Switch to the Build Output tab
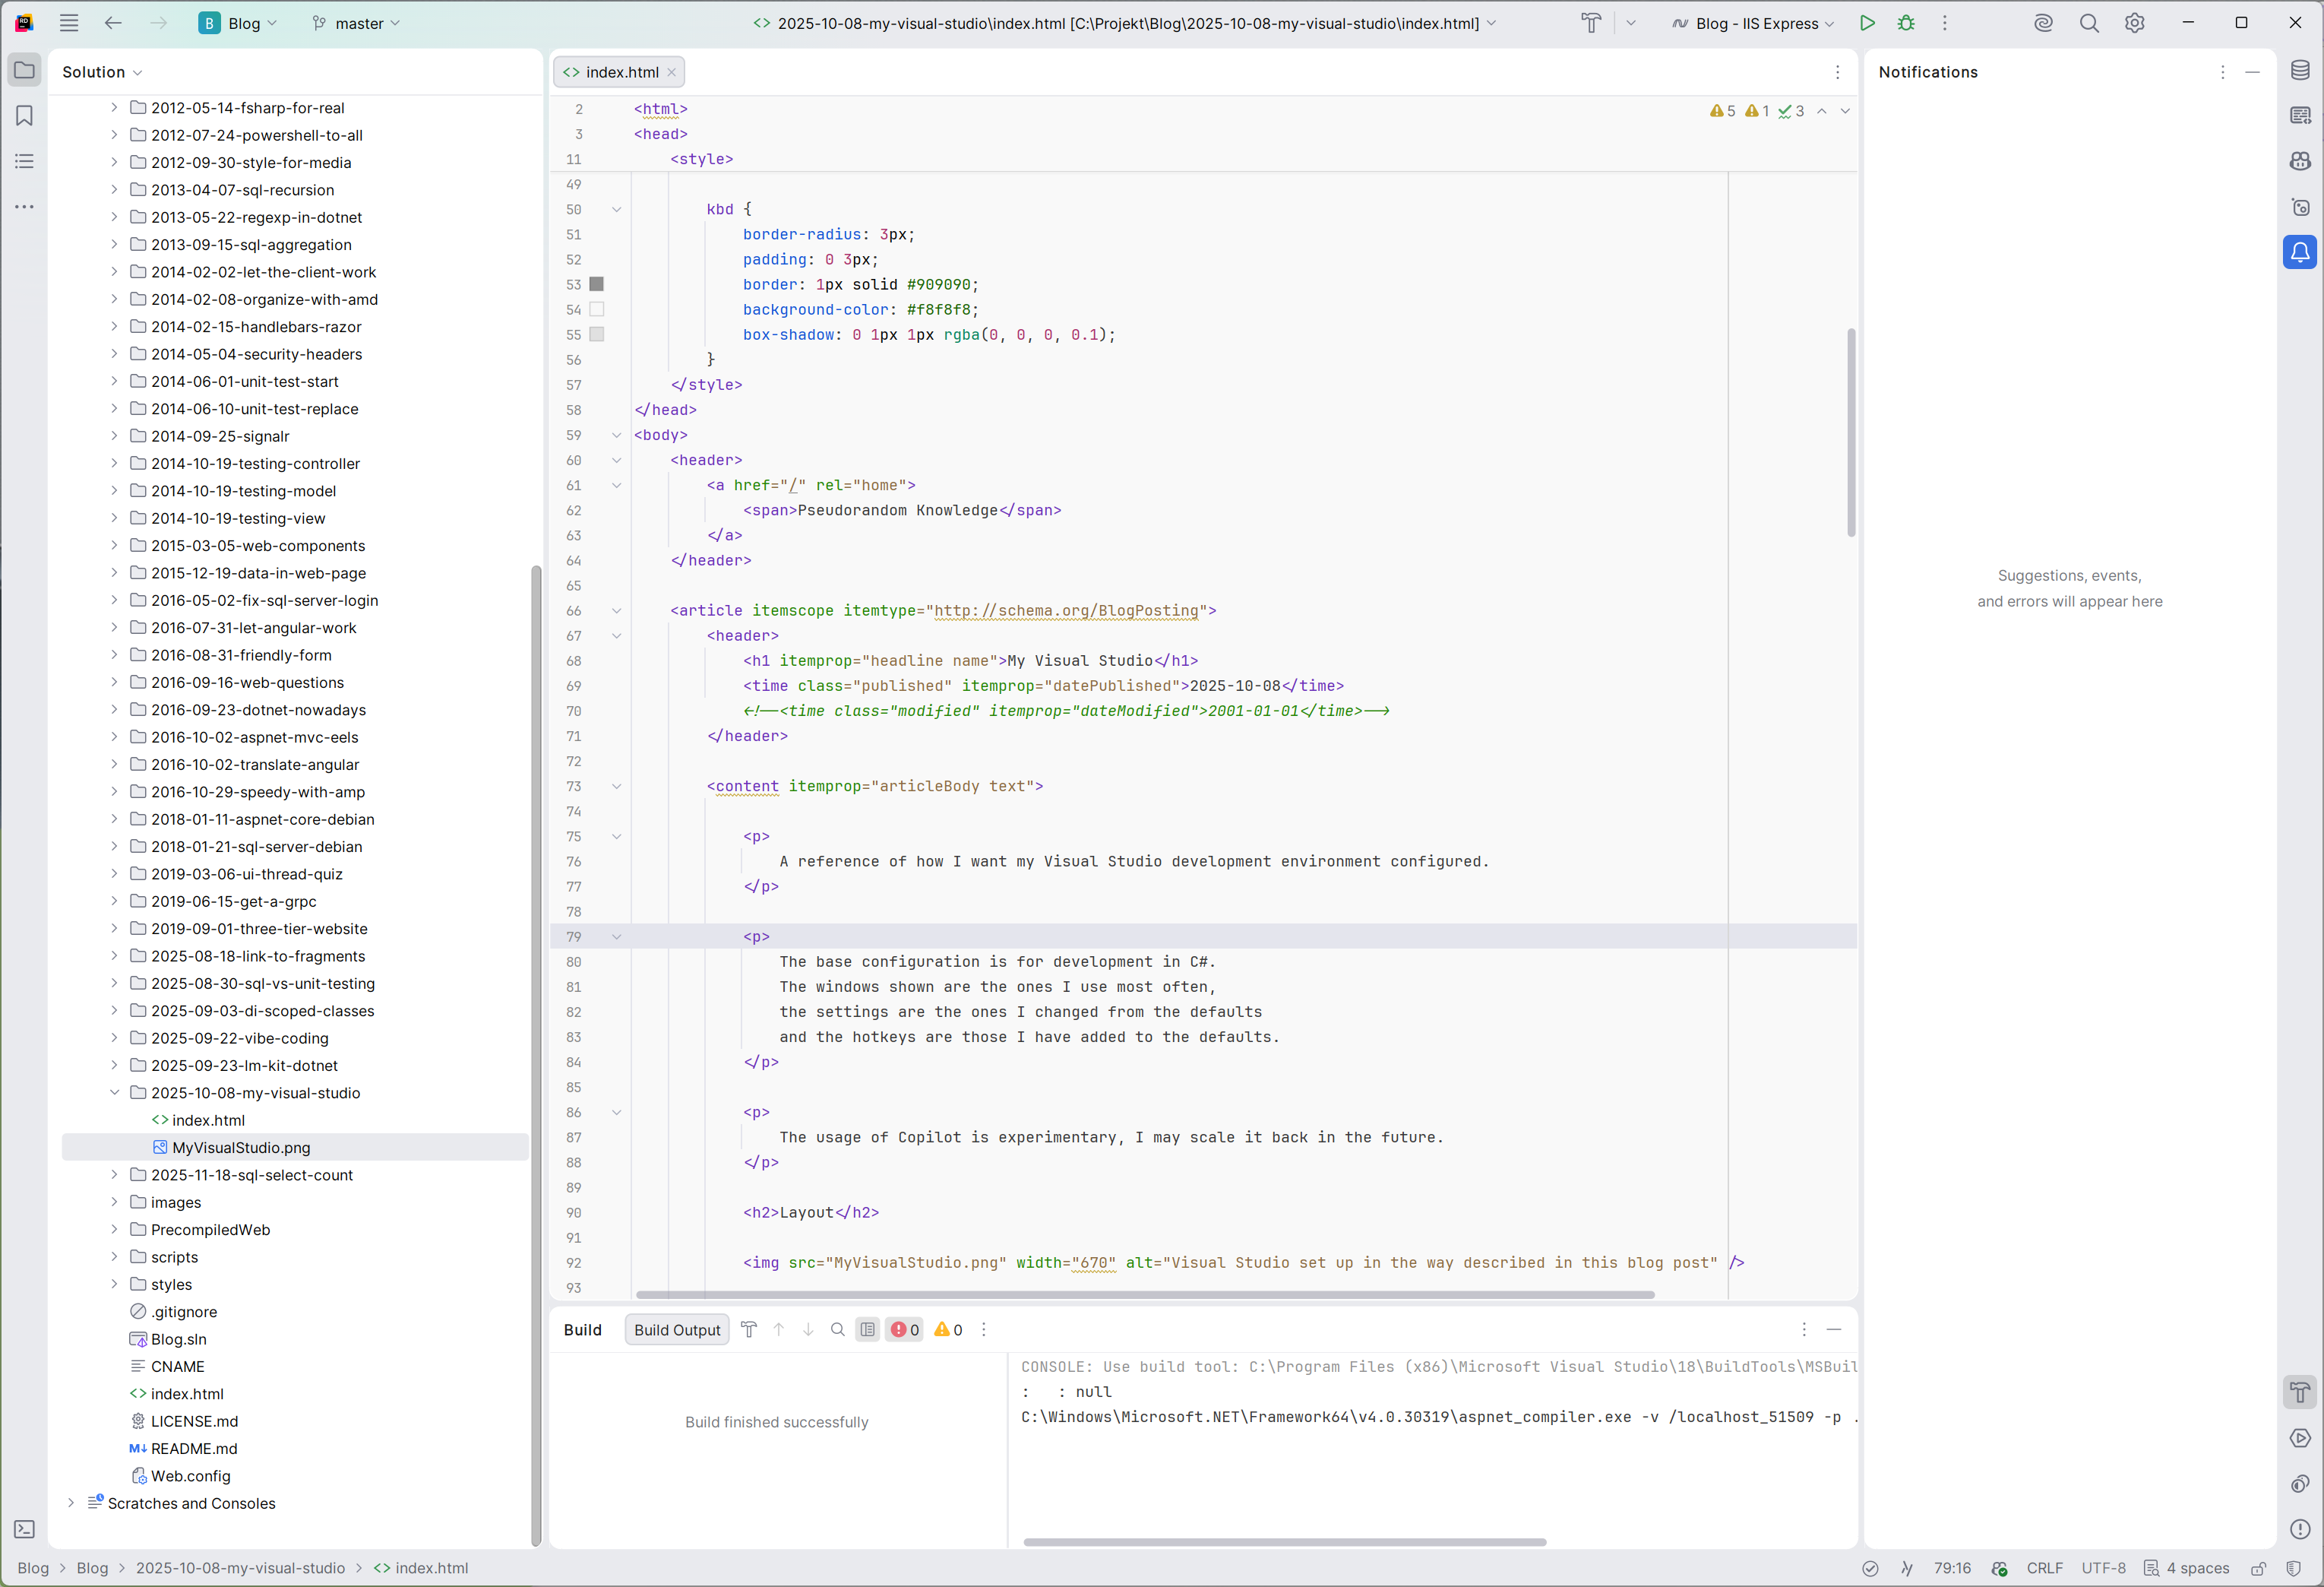This screenshot has height=1587, width=2324. coord(676,1330)
